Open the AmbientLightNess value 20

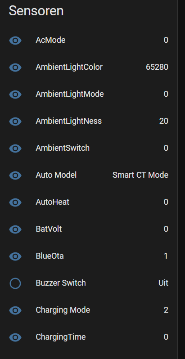164,121
